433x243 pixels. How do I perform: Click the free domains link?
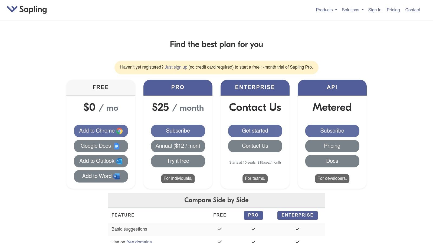139,242
